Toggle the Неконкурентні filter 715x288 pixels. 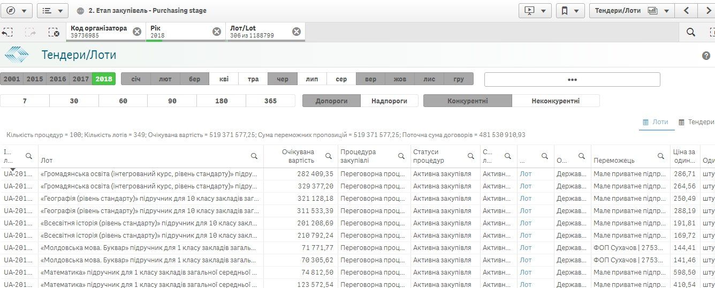tap(556, 101)
